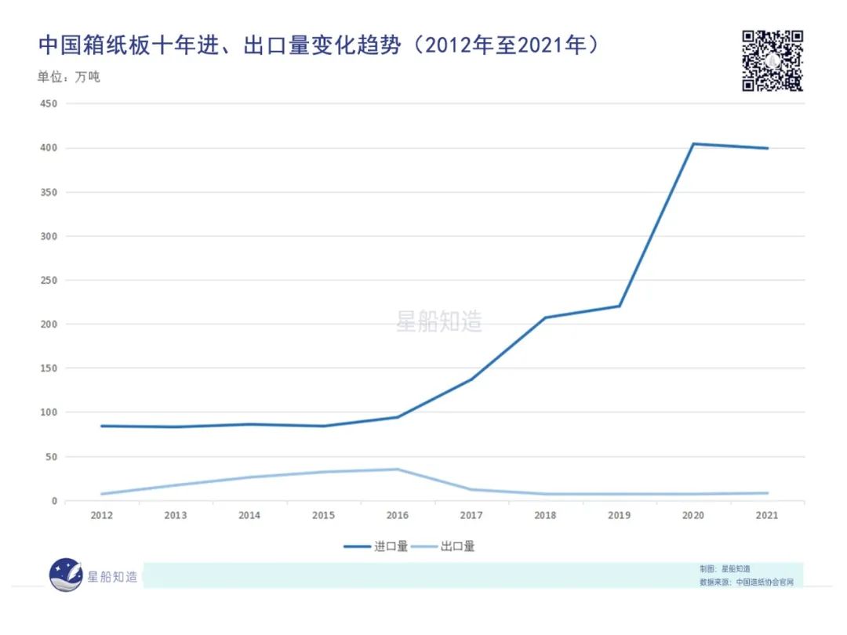Click the 2016 export line peak point
847x635 pixels.
[398, 469]
